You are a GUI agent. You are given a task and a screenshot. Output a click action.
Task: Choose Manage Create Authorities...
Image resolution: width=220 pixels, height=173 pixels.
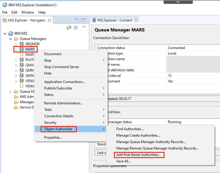[160, 135]
